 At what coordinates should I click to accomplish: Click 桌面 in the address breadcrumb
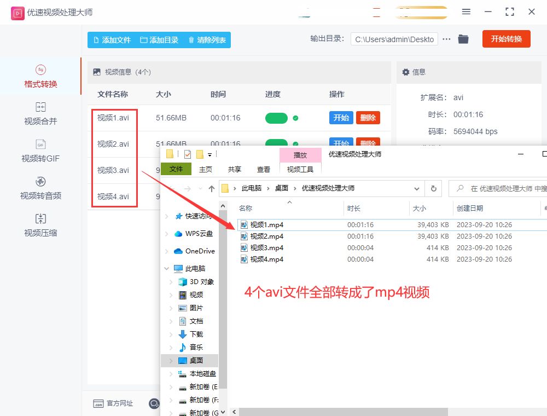(282, 188)
